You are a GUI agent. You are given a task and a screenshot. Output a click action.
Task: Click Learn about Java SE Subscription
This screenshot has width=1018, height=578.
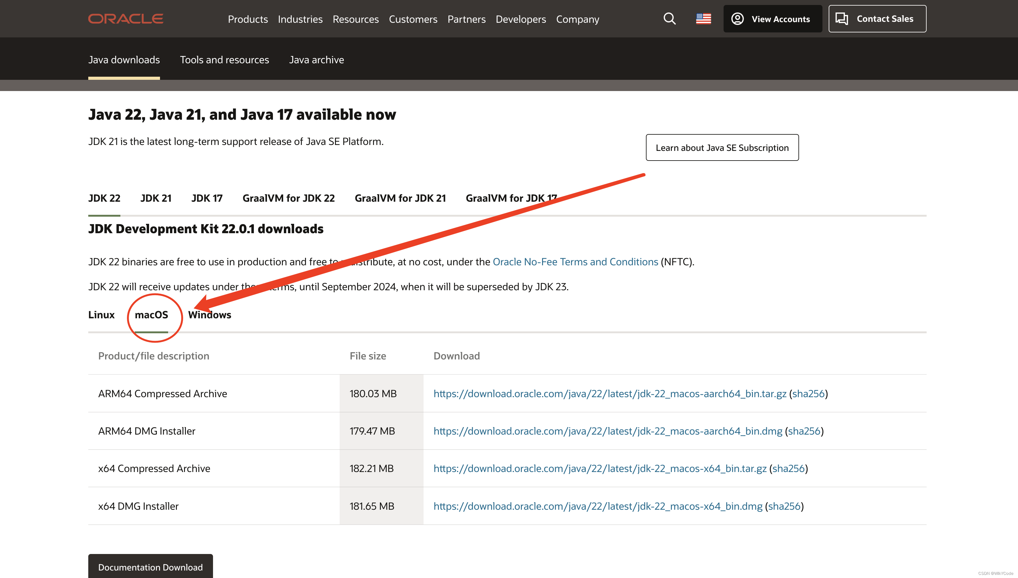[722, 148]
